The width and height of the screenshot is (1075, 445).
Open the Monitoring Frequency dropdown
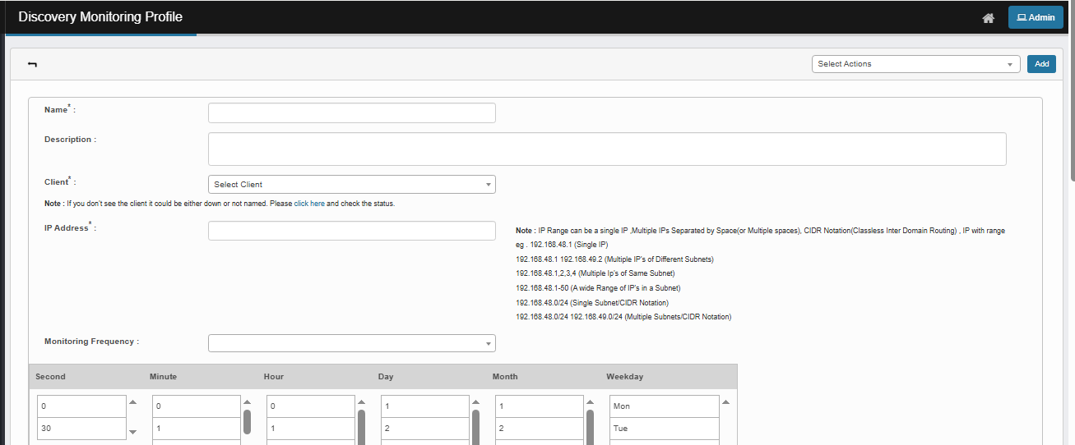click(351, 343)
